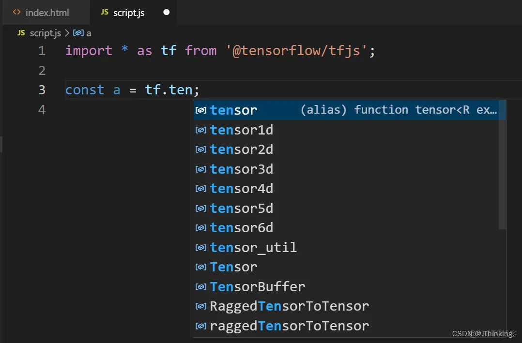Place cursor on 'tf.ten' in line 3
The height and width of the screenshot is (343, 522).
pos(169,90)
